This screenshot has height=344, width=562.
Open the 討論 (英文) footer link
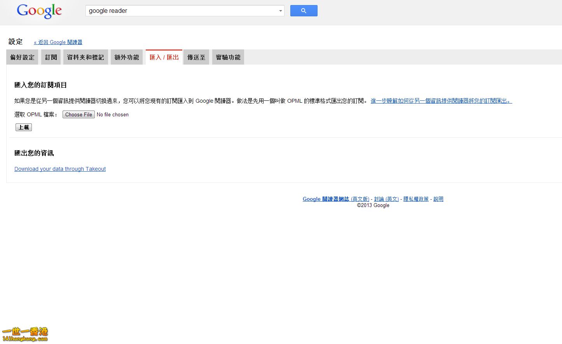[386, 199]
